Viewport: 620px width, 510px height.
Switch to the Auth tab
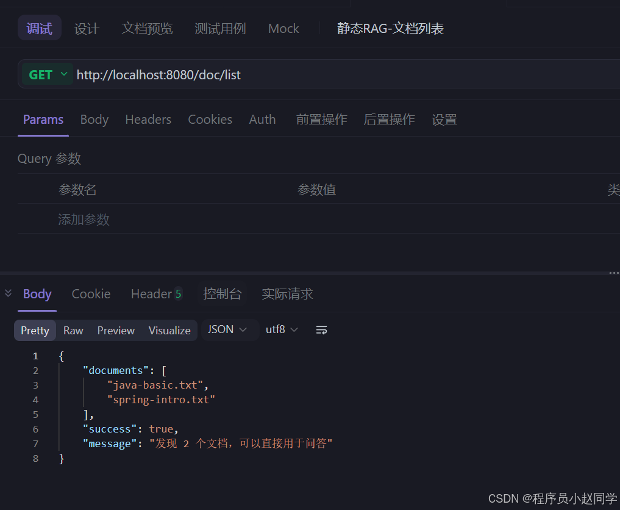(x=262, y=119)
